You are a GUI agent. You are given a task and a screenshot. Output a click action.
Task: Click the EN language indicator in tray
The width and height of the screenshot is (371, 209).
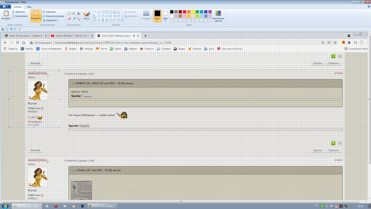coord(317,206)
